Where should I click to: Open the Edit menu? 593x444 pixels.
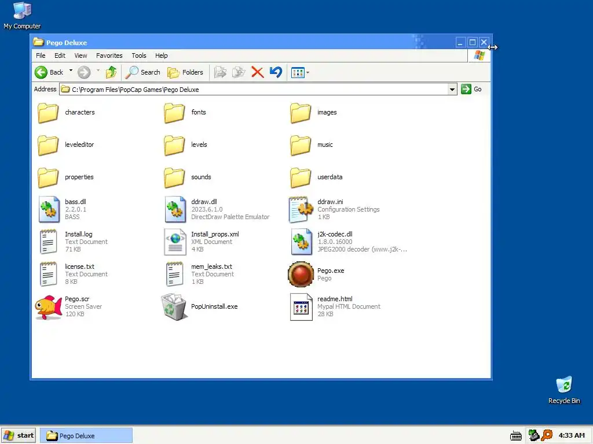click(60, 55)
